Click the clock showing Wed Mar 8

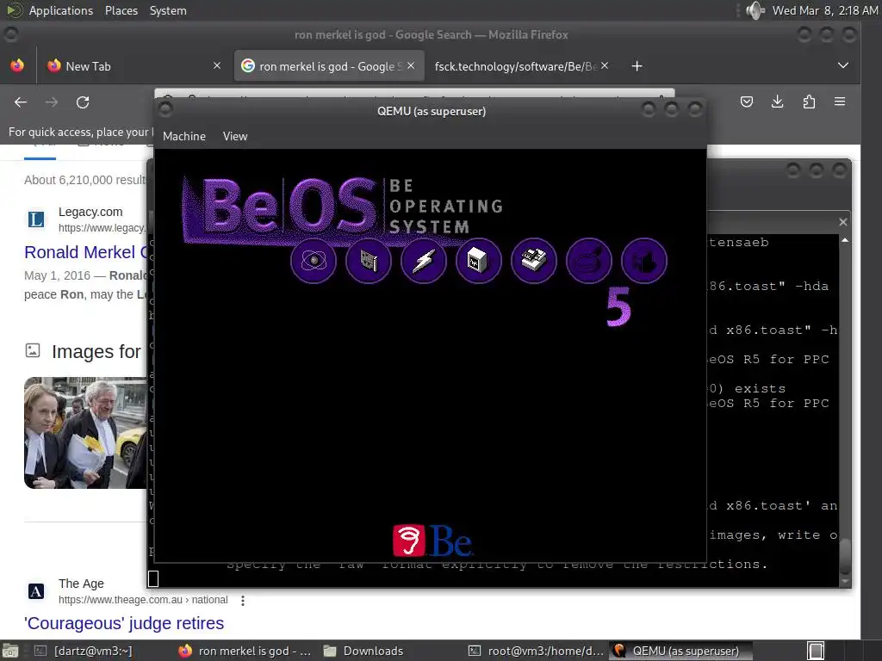coord(825,10)
